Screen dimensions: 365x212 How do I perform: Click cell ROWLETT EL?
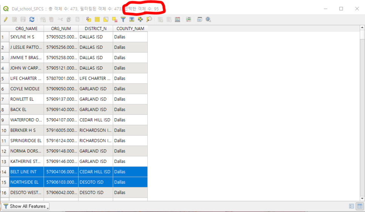point(26,99)
